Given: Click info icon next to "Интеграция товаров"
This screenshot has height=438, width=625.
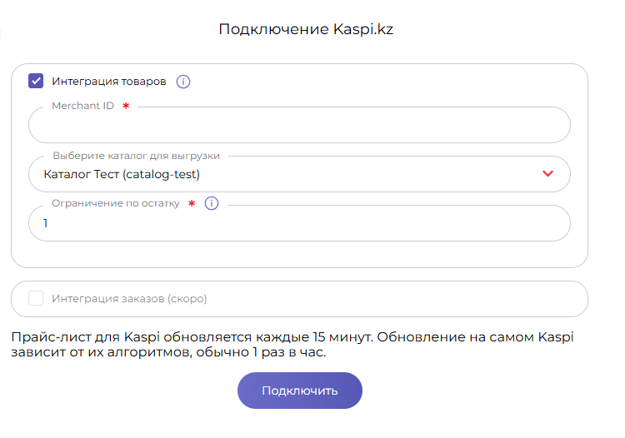Looking at the screenshot, I should [183, 82].
